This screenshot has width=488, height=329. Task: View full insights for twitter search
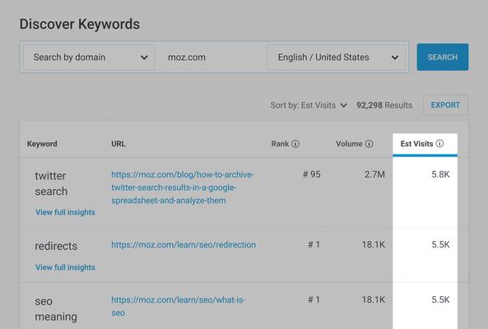[65, 212]
